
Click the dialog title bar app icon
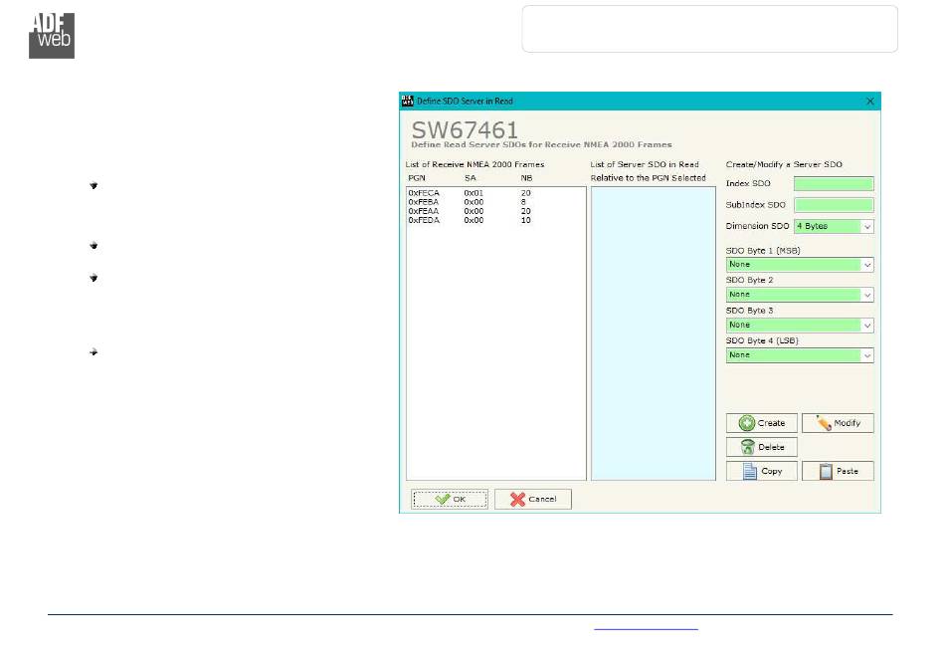point(407,102)
